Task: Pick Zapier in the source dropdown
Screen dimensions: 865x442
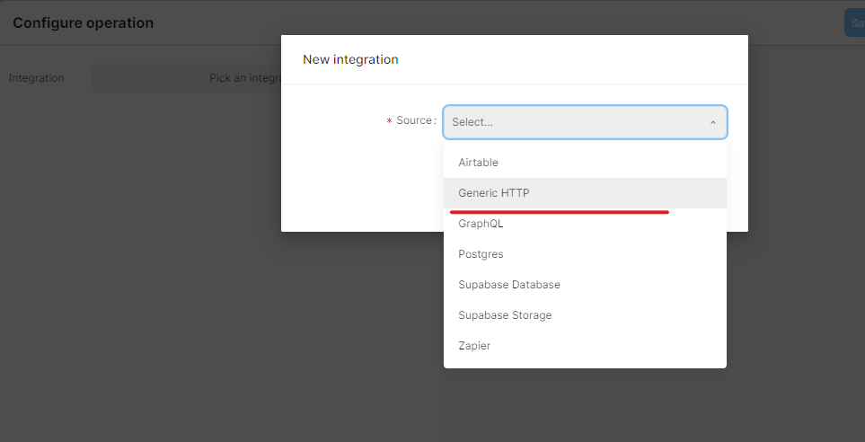Action: click(474, 346)
